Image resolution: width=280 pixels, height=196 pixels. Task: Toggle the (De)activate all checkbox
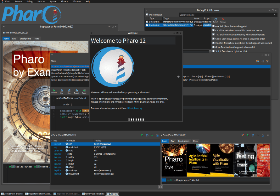147,15
